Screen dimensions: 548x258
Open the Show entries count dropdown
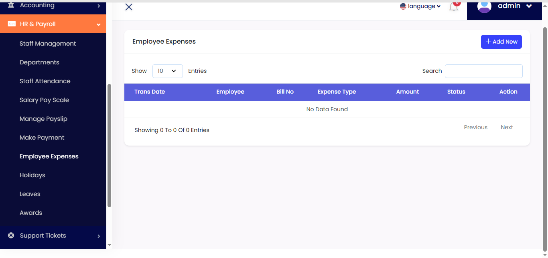(x=168, y=71)
